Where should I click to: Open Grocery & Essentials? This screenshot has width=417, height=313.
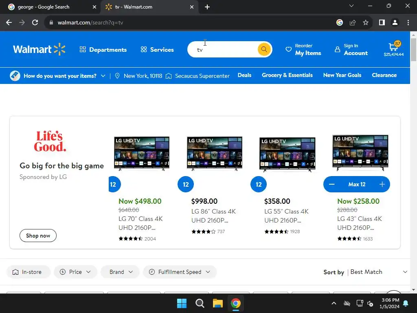[287, 75]
